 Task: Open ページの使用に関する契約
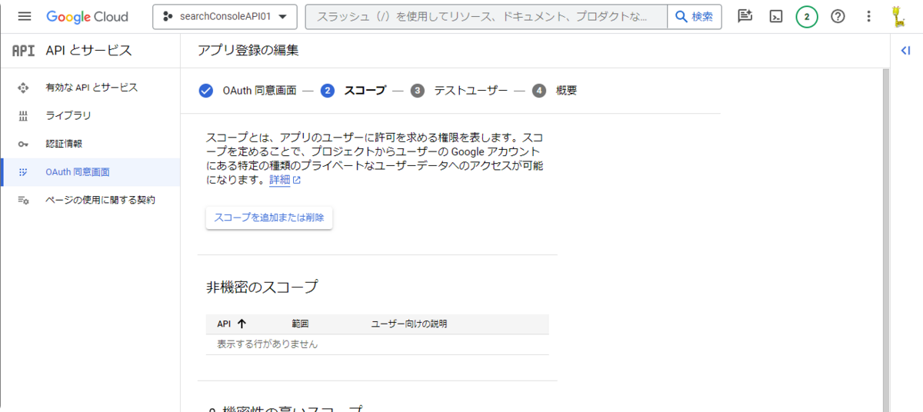click(x=101, y=200)
